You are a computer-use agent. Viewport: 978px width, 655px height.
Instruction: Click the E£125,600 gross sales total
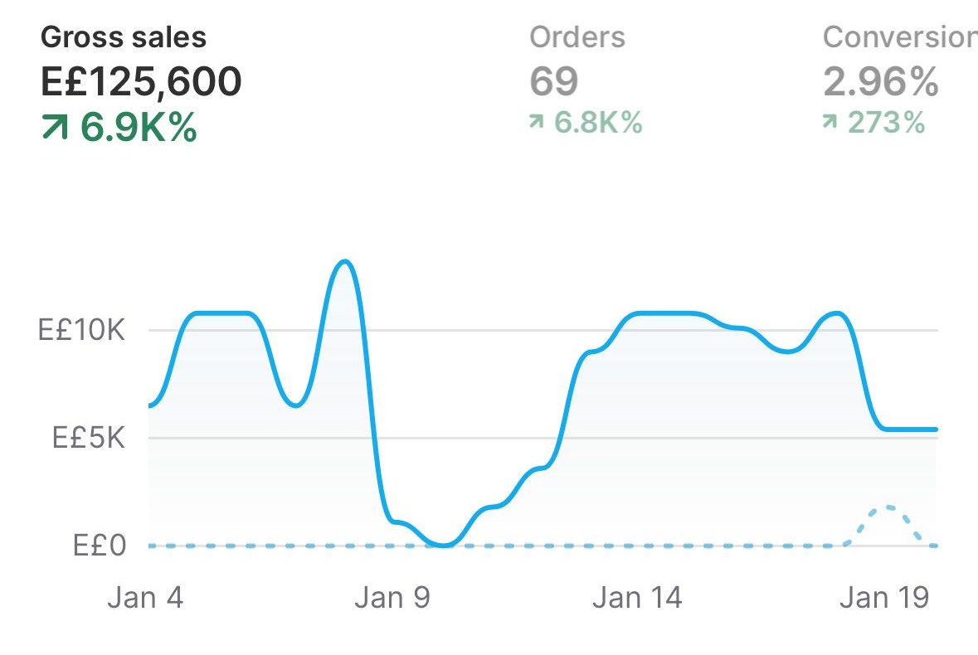point(141,81)
